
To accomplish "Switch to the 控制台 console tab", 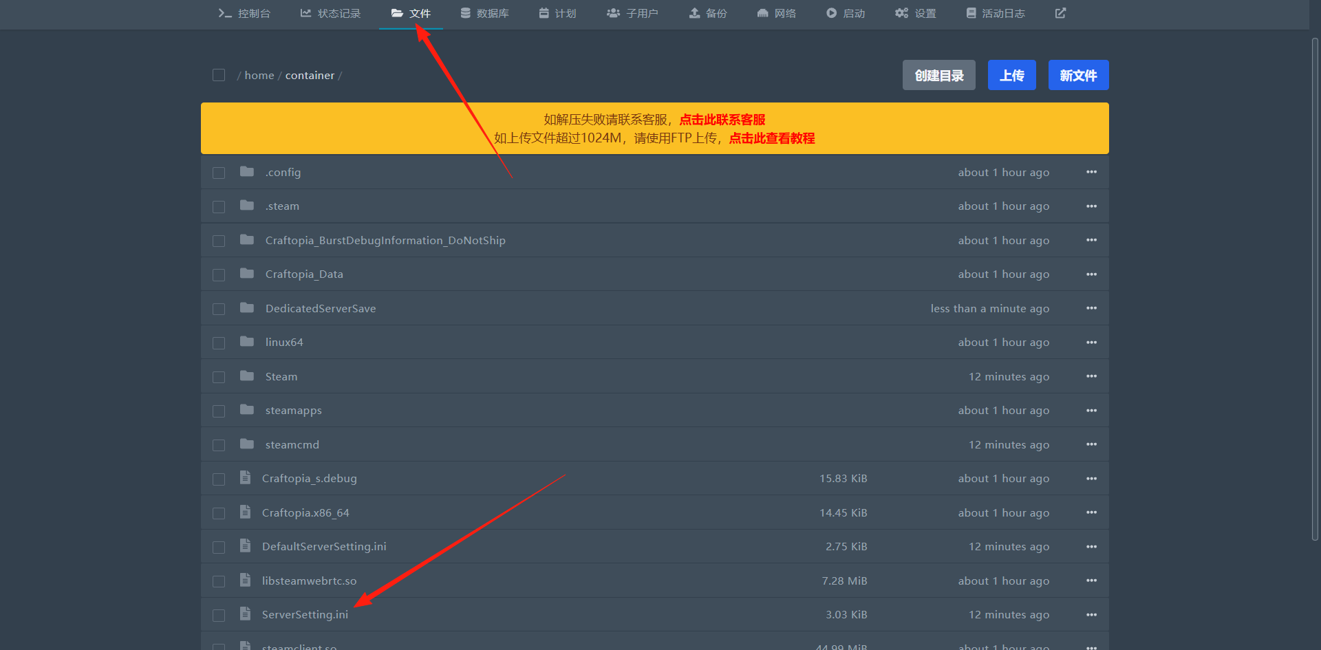I will [x=245, y=13].
